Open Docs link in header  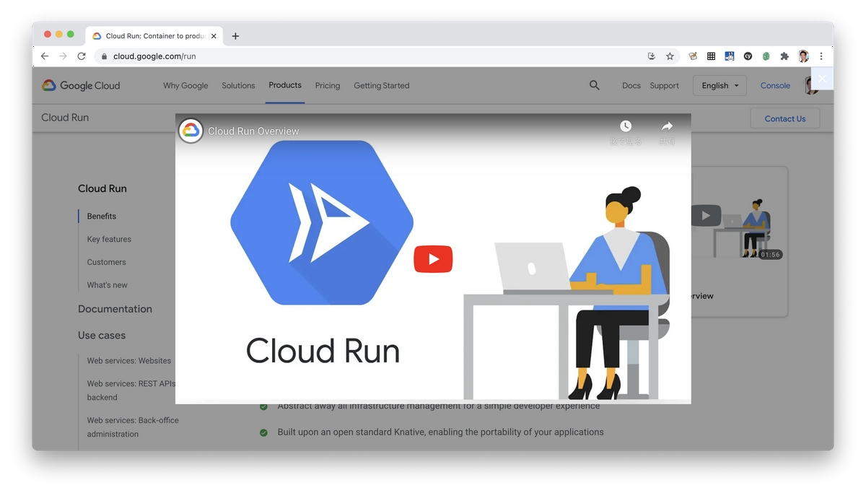coord(631,85)
